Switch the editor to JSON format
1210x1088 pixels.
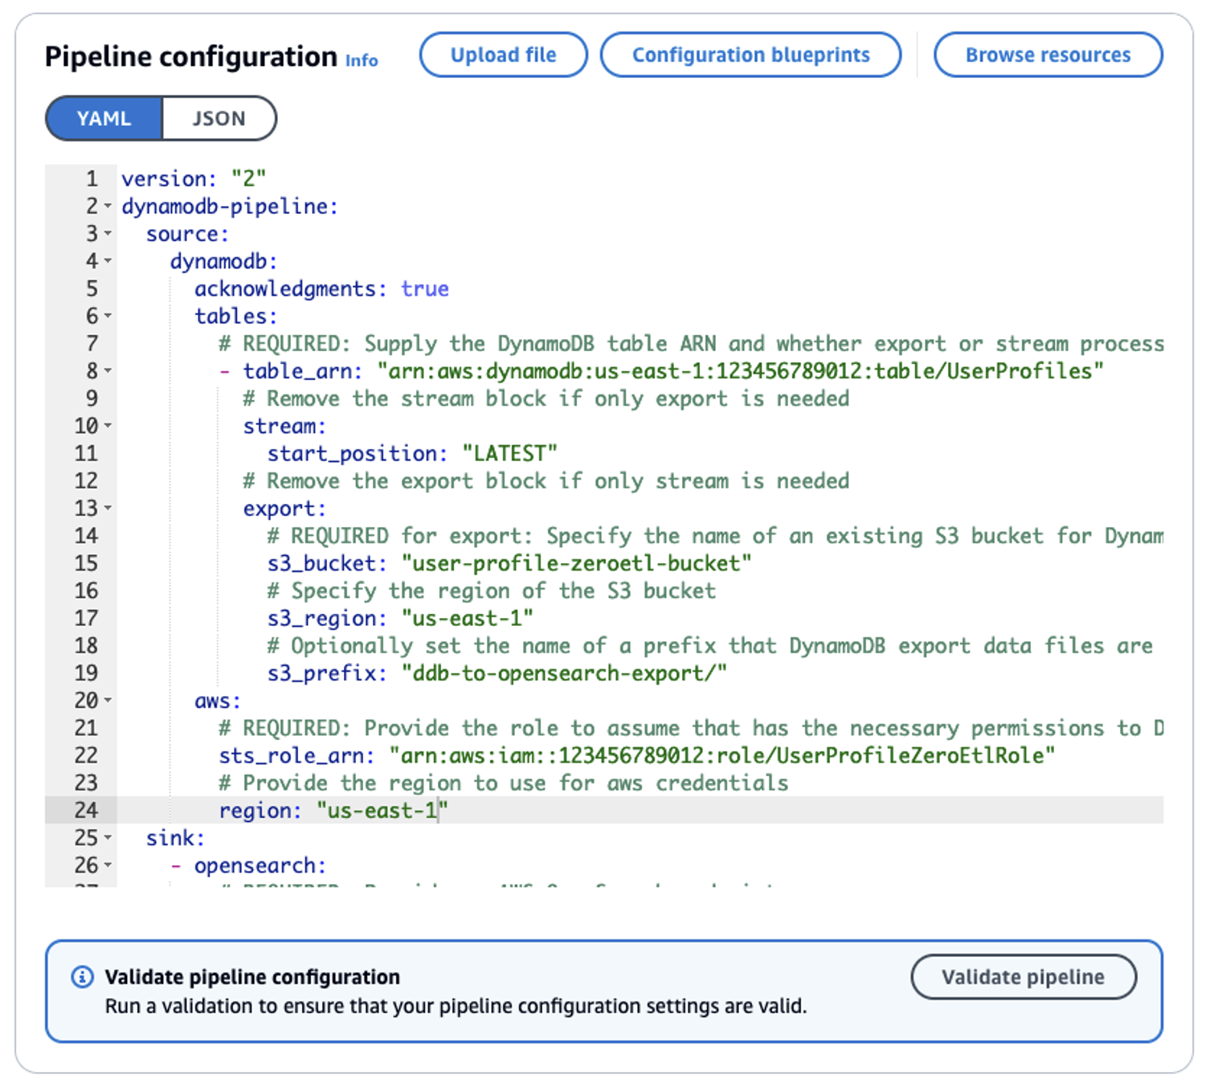point(219,119)
